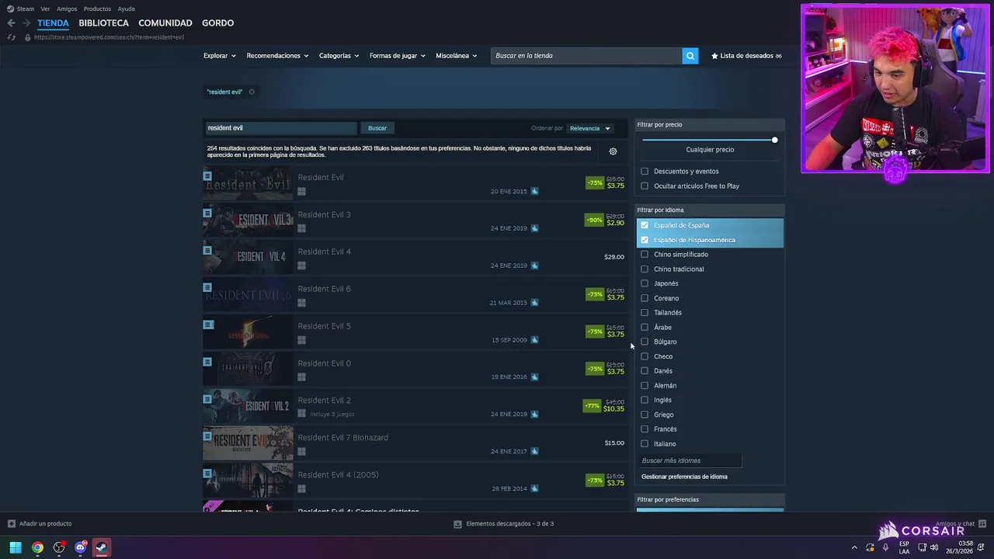The width and height of the screenshot is (994, 559).
Task: Click Resident Evil 4 (2005) thumbnail
Action: click(248, 481)
